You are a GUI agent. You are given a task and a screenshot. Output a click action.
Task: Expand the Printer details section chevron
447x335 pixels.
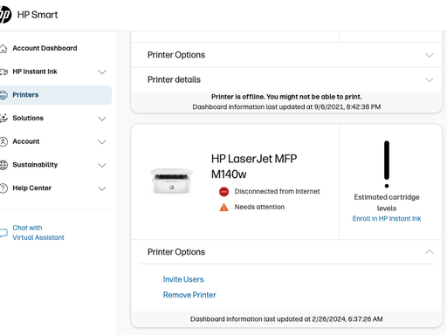[x=430, y=79]
